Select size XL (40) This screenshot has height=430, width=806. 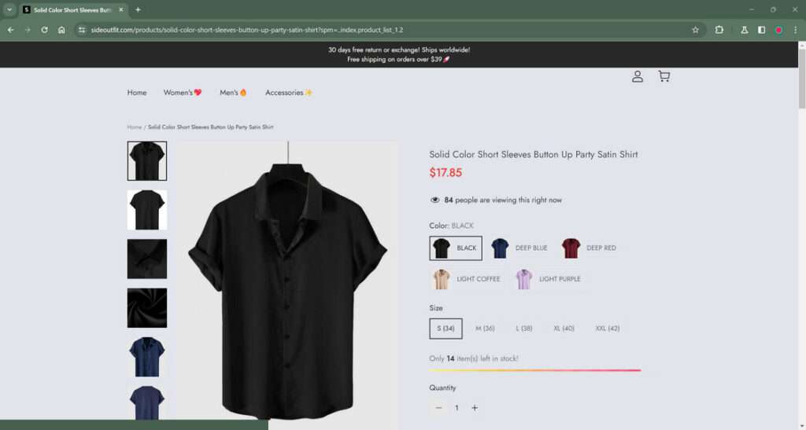tap(564, 329)
